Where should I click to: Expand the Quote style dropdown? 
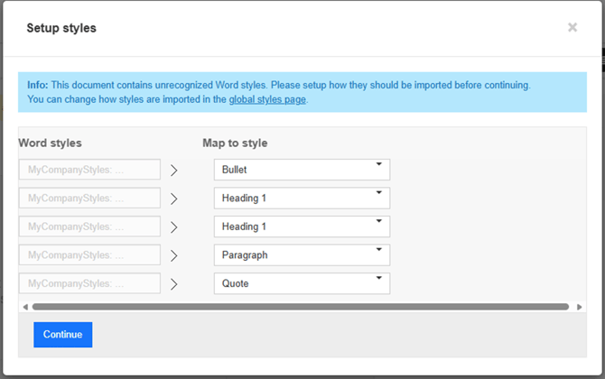click(x=302, y=283)
